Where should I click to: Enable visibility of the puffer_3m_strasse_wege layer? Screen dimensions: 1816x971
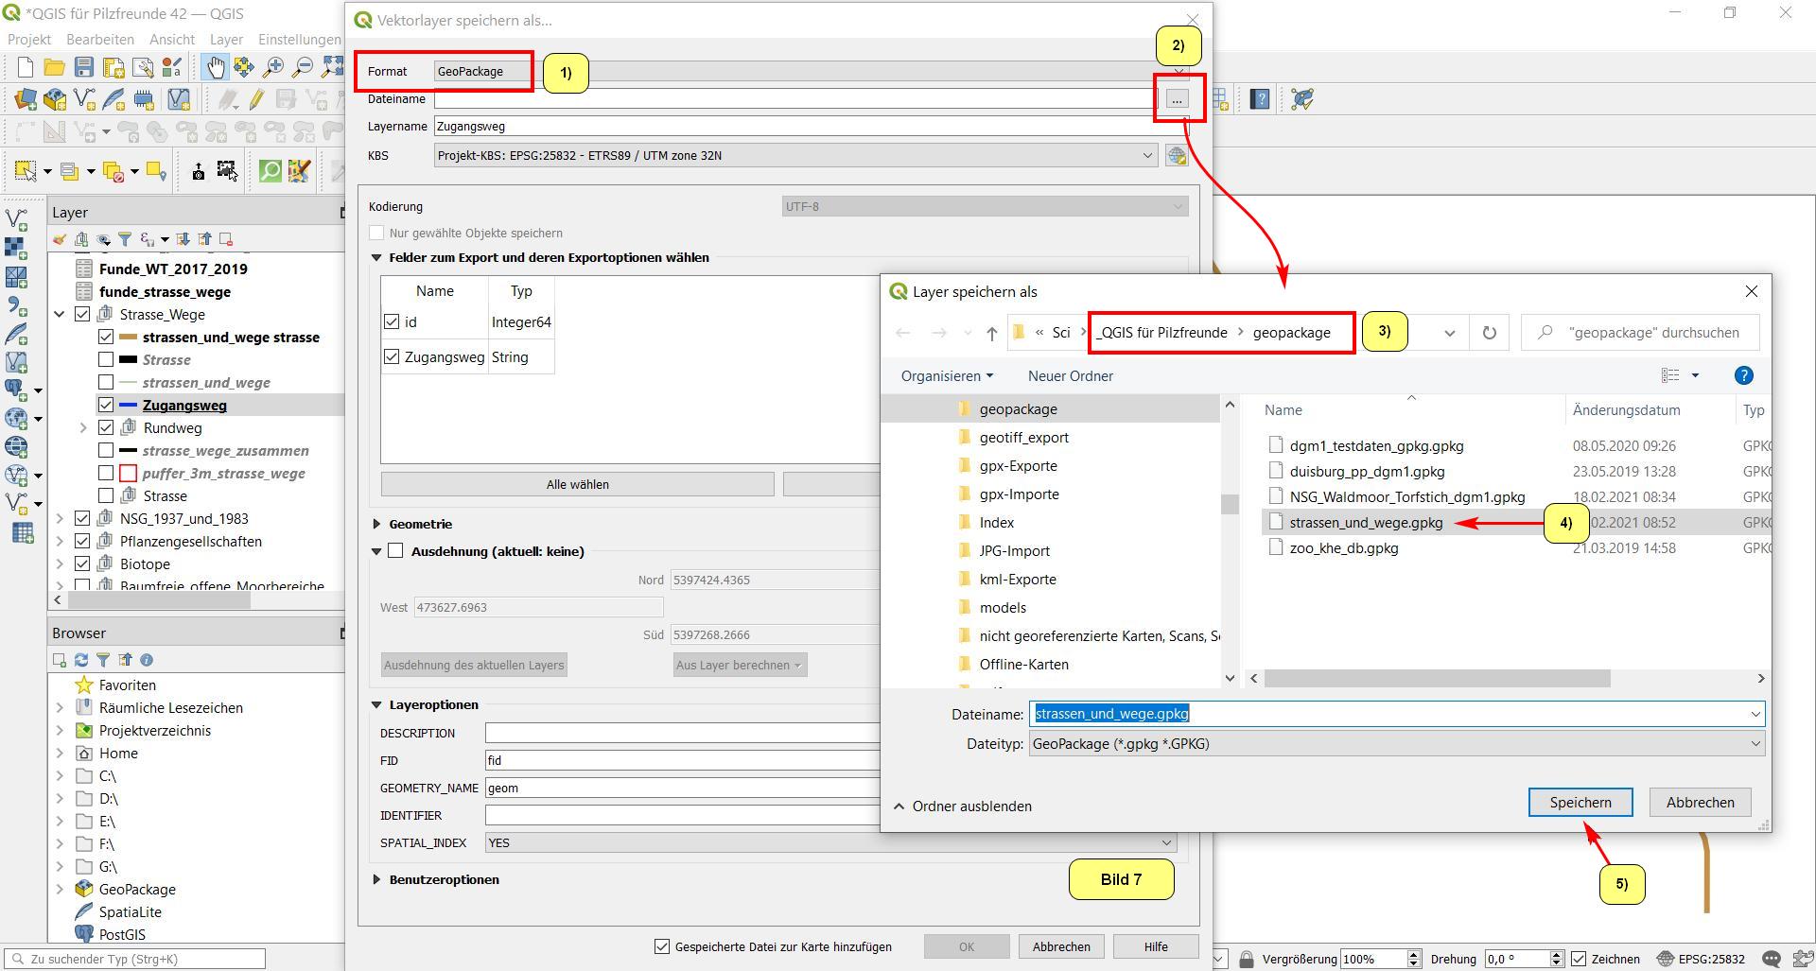click(x=106, y=474)
